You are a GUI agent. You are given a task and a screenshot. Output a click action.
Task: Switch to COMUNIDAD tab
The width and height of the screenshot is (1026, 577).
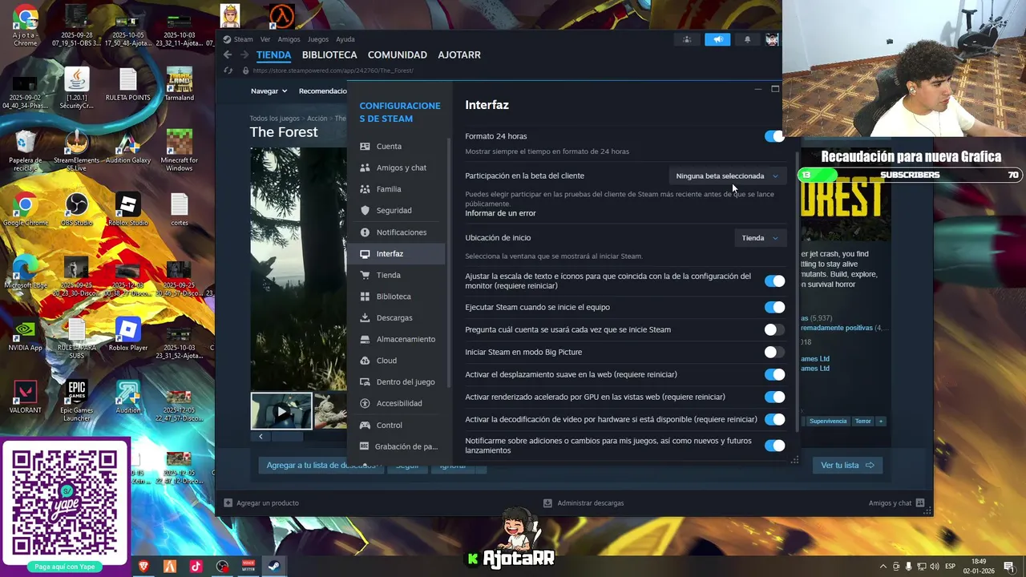(398, 54)
